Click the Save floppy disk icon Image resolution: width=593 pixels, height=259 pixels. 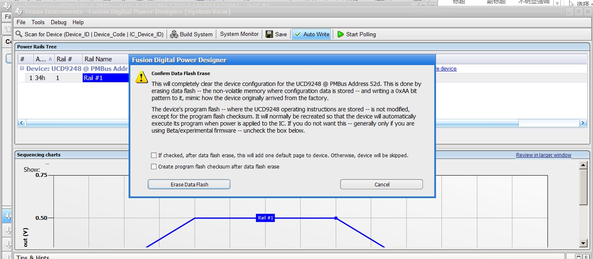(269, 34)
